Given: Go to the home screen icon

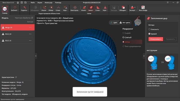Looking at the screenshot, I should tap(18, 3).
